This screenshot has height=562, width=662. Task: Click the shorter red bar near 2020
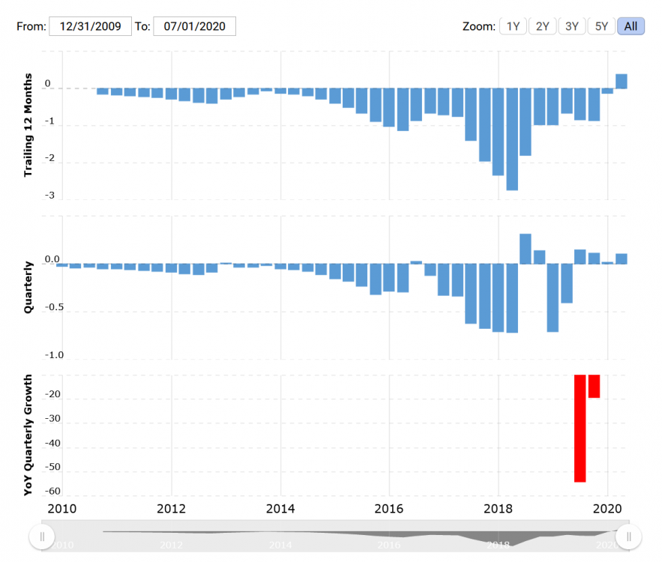[x=595, y=386]
